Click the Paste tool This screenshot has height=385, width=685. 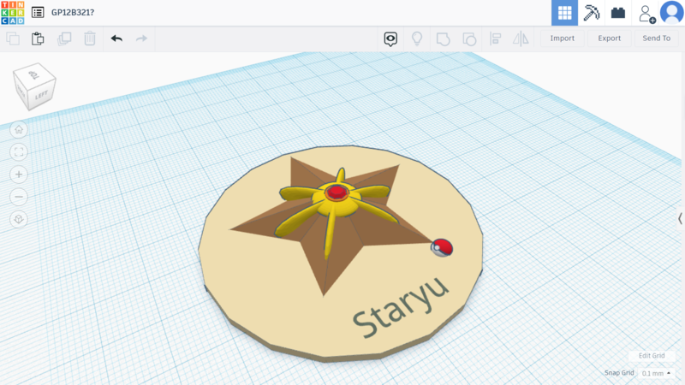pos(38,38)
